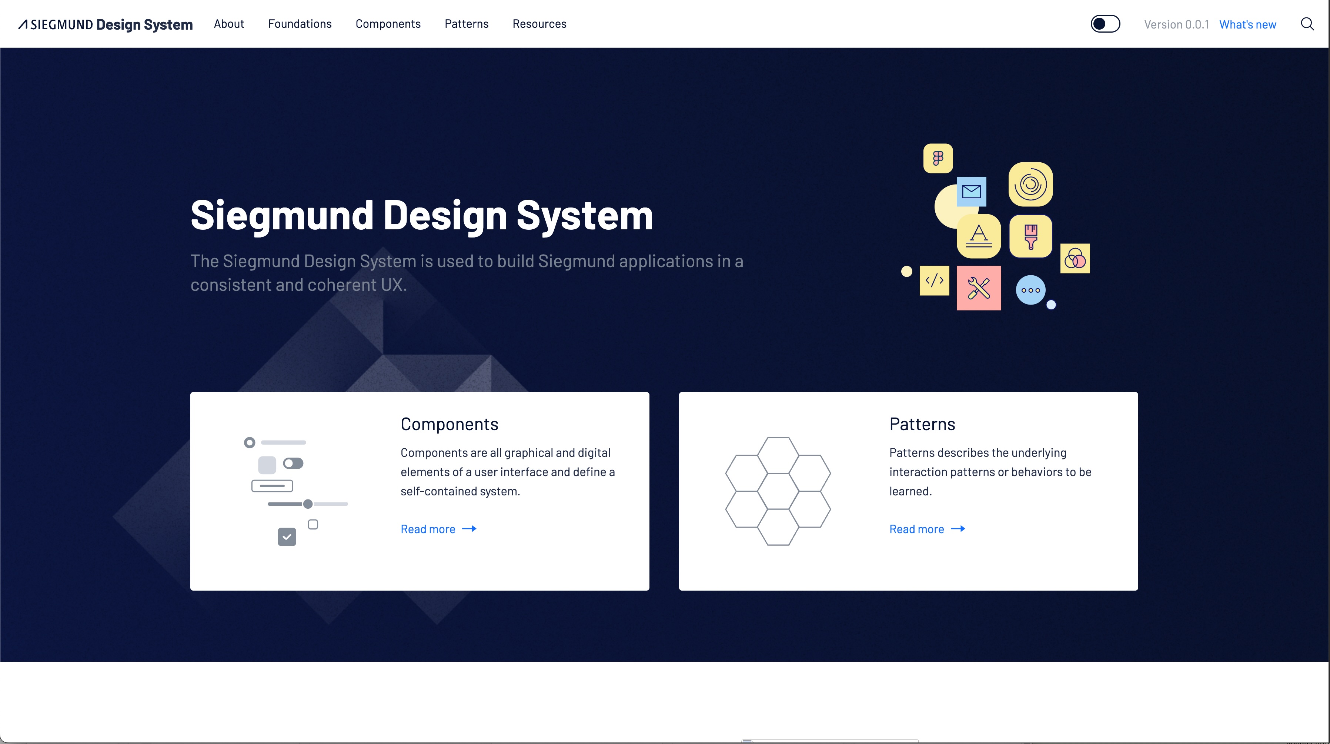Click the search magnifier icon

1307,24
